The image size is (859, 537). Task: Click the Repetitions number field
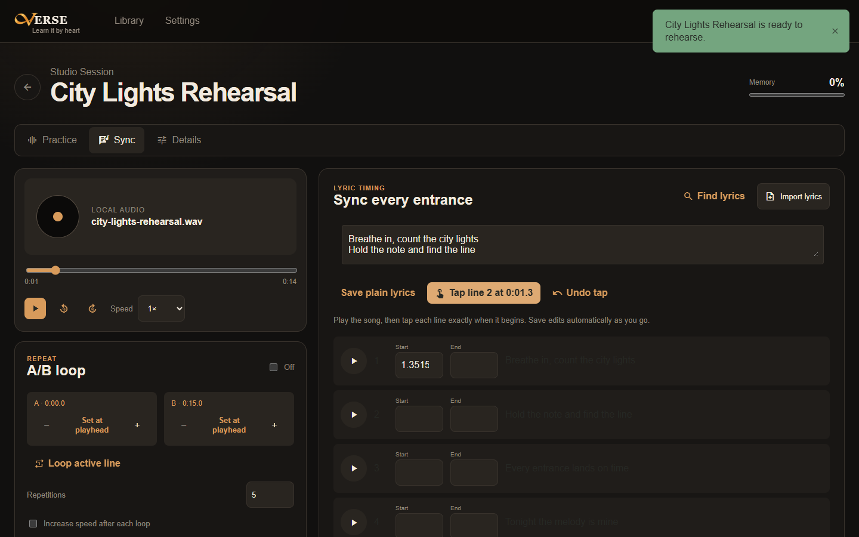tap(270, 495)
